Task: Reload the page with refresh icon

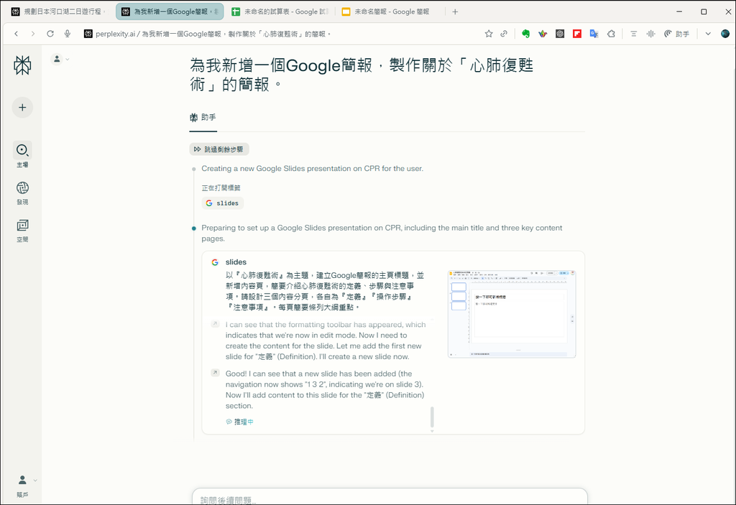Action: [50, 34]
